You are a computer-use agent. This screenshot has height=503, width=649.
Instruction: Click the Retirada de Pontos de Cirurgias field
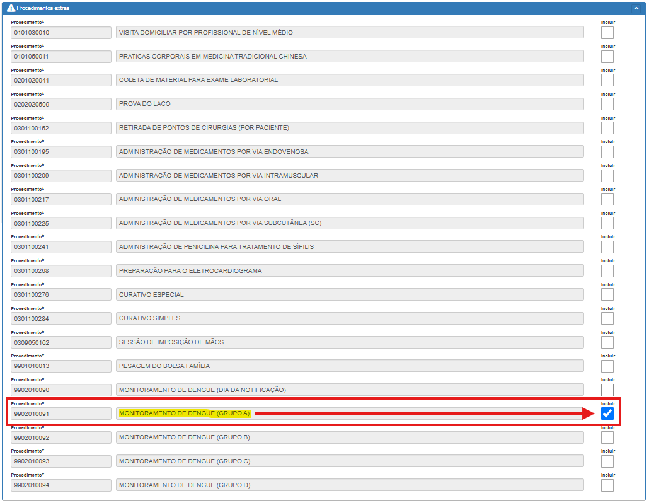350,128
